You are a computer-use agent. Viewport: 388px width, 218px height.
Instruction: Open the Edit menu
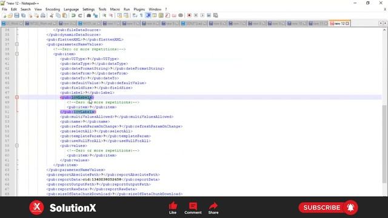point(13,10)
